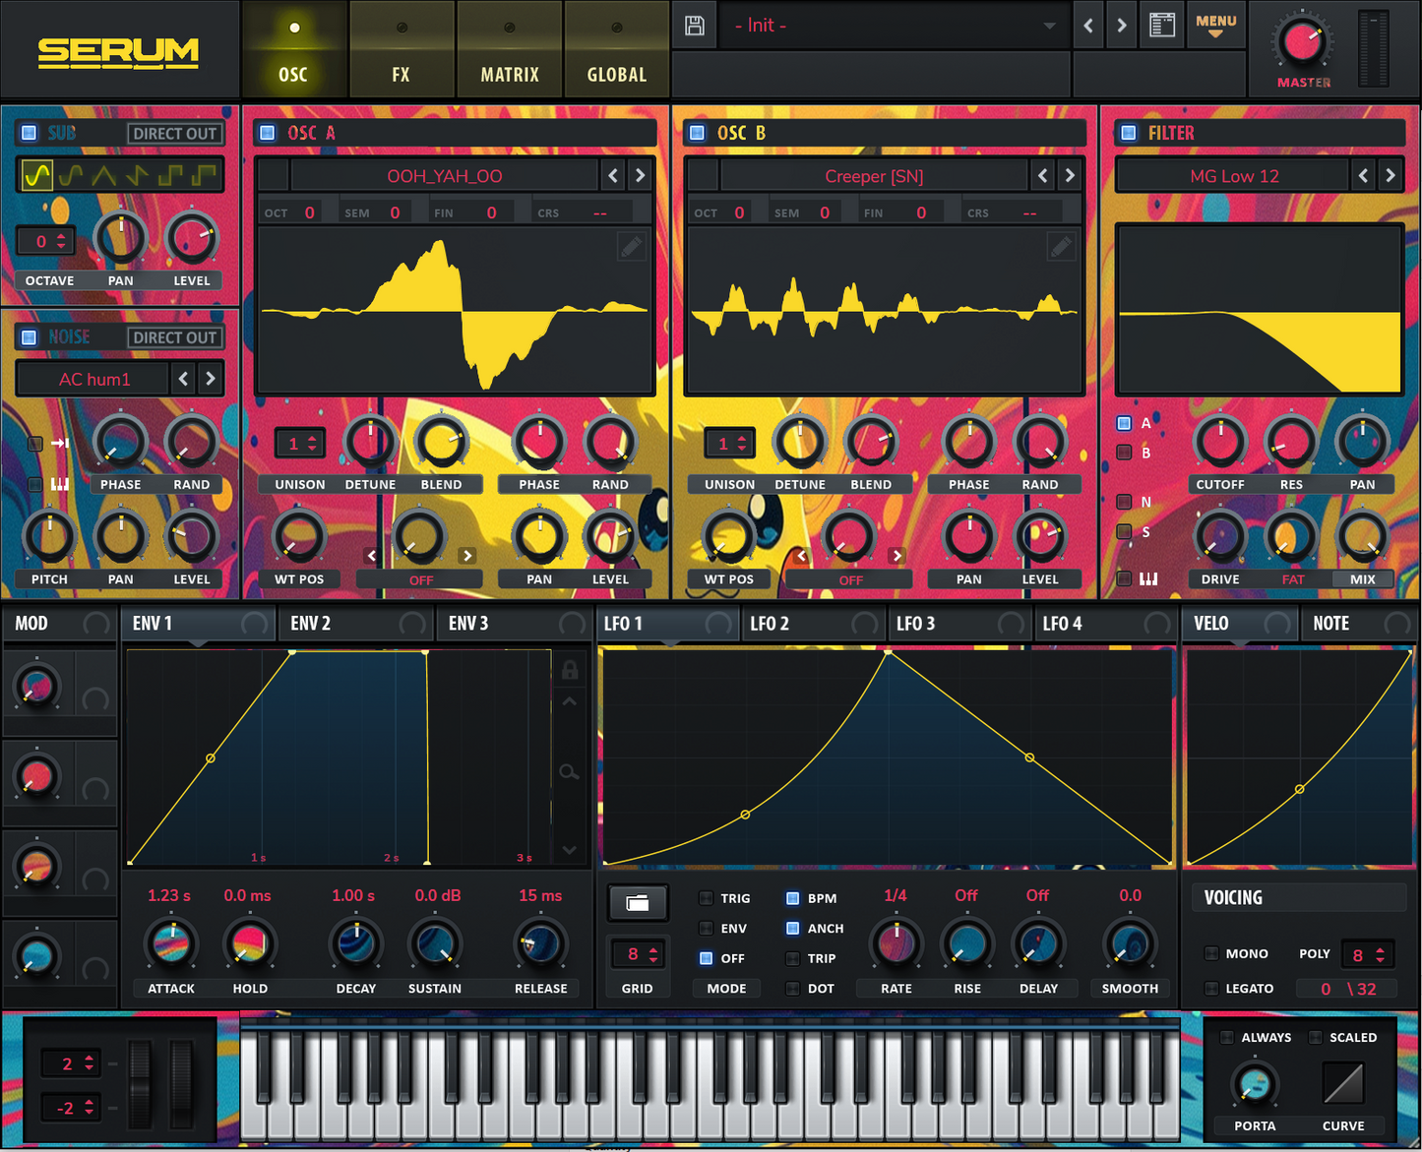Screen dimensions: 1422x1152
Task: Select the ENV 2 tab
Action: point(356,624)
